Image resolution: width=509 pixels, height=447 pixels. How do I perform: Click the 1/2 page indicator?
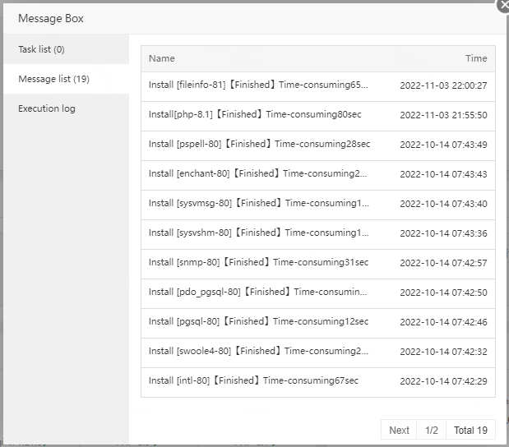432,430
